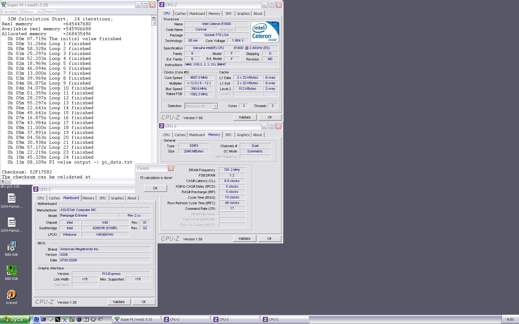Image resolution: width=519 pixels, height=324 pixels.
Task: Click the white diamond quick launch icon
Action: coord(51,319)
